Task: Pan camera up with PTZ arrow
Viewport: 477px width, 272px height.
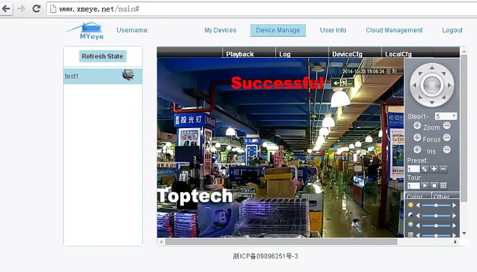Action: coord(432,68)
